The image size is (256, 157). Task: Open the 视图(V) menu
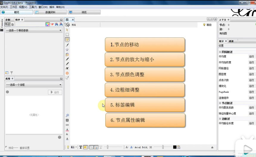point(23,7)
